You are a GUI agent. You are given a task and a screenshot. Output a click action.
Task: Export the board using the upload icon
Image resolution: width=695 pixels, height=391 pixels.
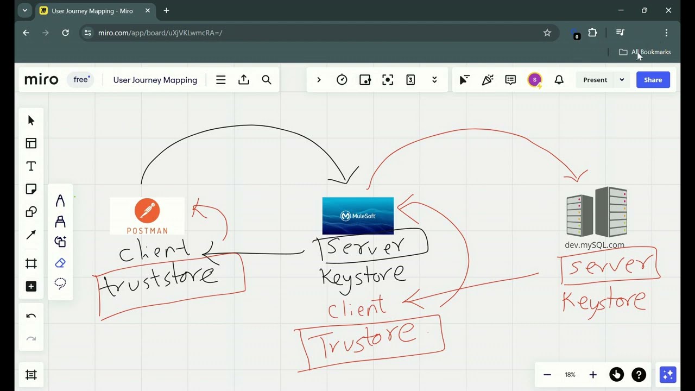244,80
